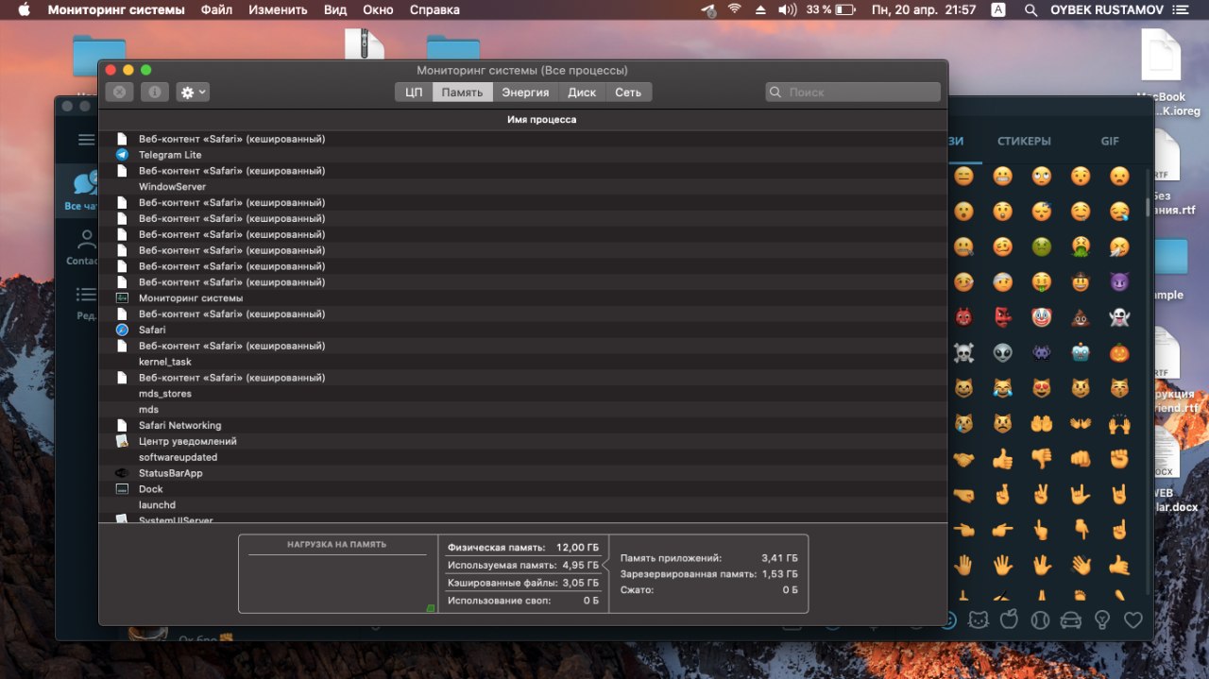The height and width of the screenshot is (679, 1209).
Task: Open the activity emoji category ball icon
Action: [x=1040, y=620]
